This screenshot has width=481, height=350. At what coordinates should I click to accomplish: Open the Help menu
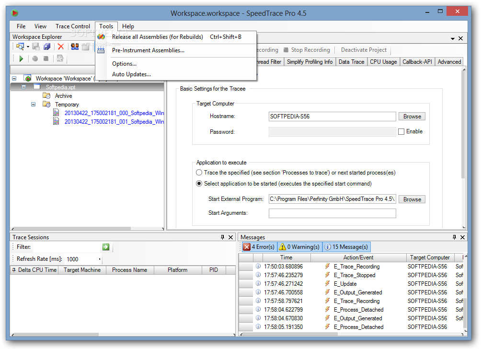(x=128, y=26)
